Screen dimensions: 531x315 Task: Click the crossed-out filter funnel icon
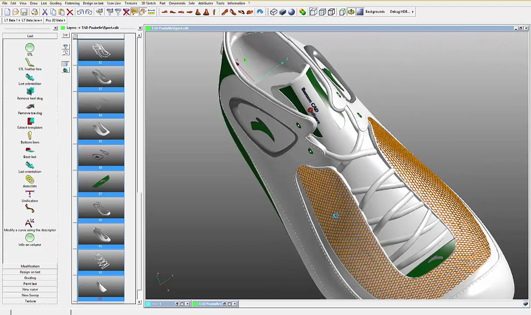coord(126,12)
